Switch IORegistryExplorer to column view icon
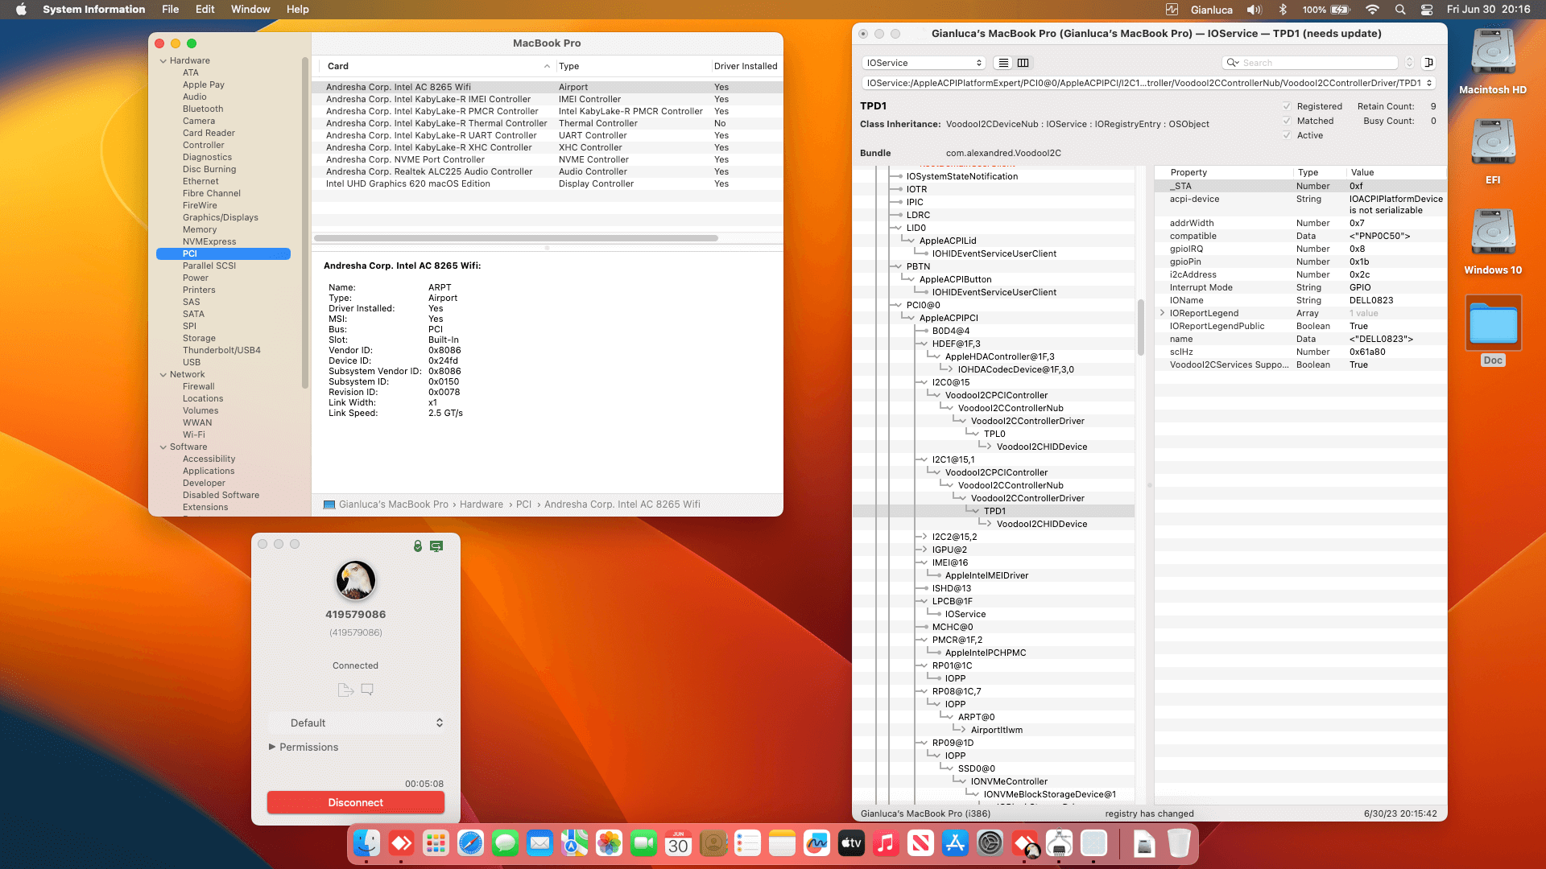Viewport: 1546px width, 869px height. pos(1023,63)
